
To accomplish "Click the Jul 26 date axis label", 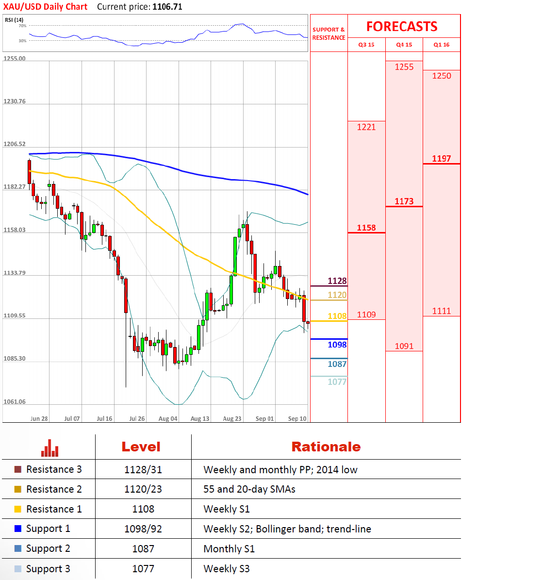I will 137,419.
